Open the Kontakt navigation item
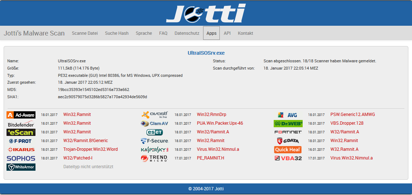Screen dimensions: 412x195 245,33
